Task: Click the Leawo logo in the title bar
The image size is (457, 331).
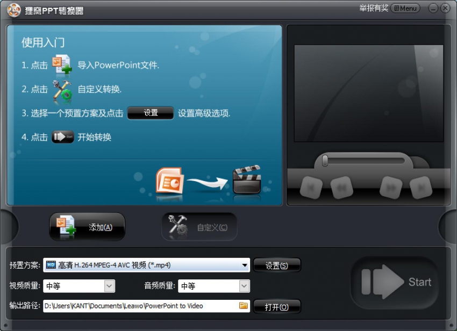Action: click(14, 8)
